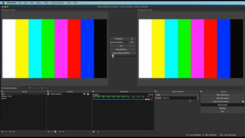Move source up in Sources panel
The height and width of the screenshot is (138, 245).
(x=60, y=131)
